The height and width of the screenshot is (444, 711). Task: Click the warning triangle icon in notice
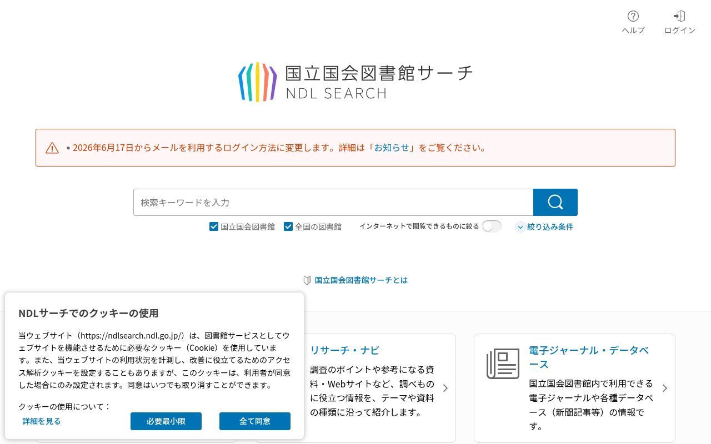click(52, 148)
